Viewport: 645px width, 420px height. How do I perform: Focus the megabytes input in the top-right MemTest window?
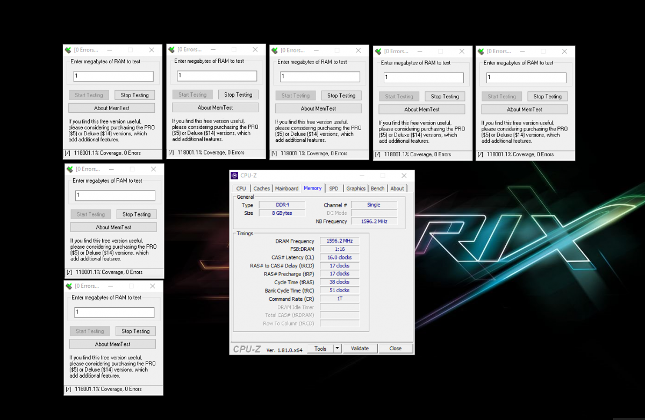(x=526, y=78)
